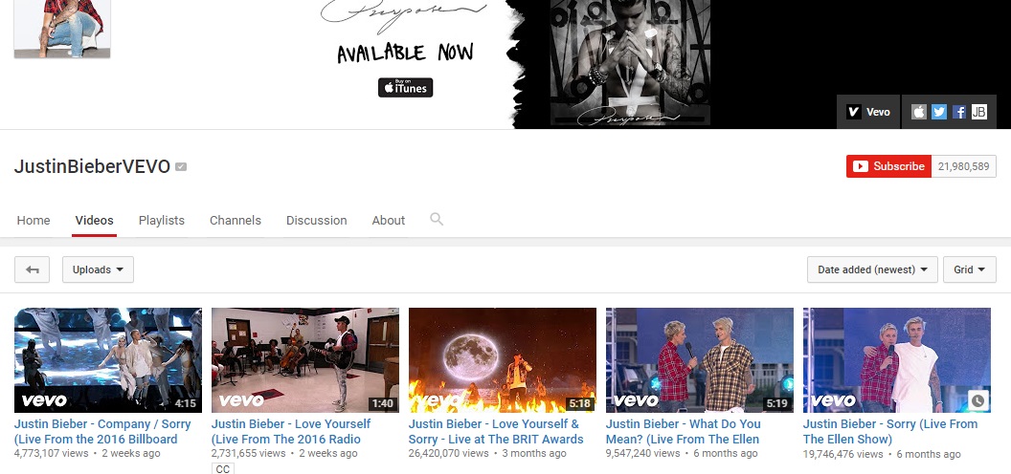Image resolution: width=1011 pixels, height=474 pixels.
Task: Open the What Do You Mean Ellen thumbnail
Action: pos(700,360)
